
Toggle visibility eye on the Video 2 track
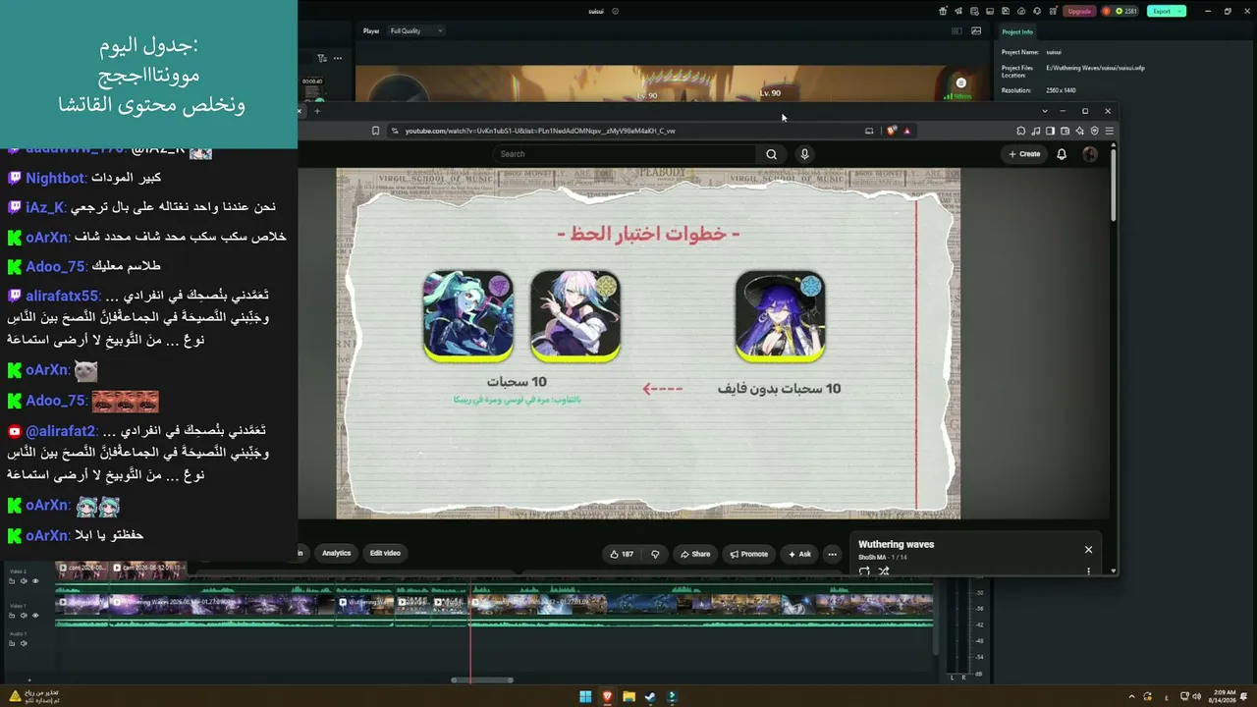[35, 581]
